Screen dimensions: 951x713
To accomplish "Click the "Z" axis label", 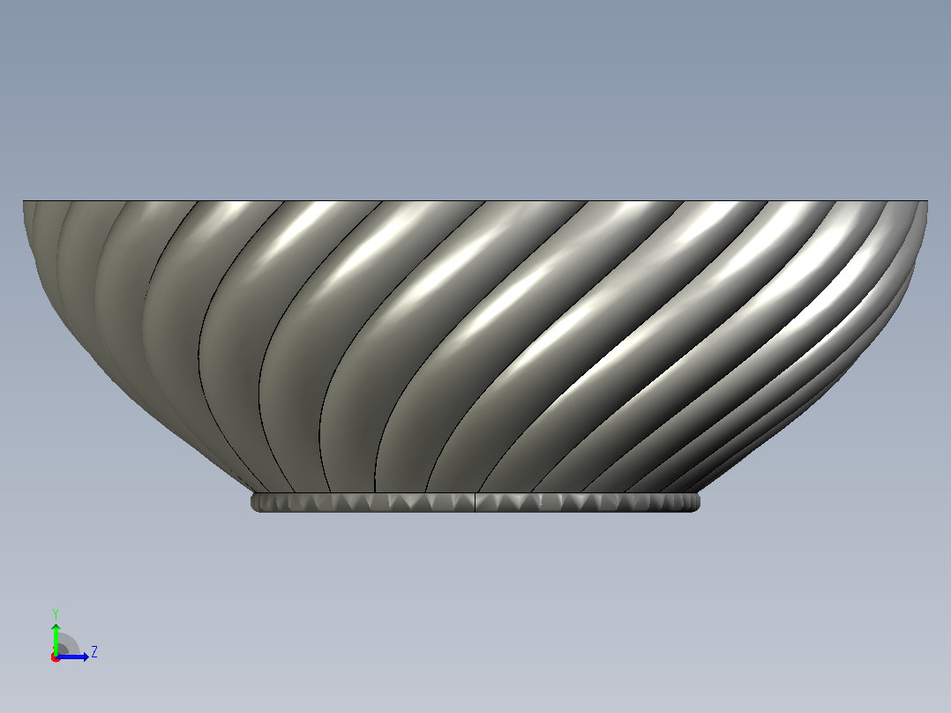I will pyautogui.click(x=94, y=652).
